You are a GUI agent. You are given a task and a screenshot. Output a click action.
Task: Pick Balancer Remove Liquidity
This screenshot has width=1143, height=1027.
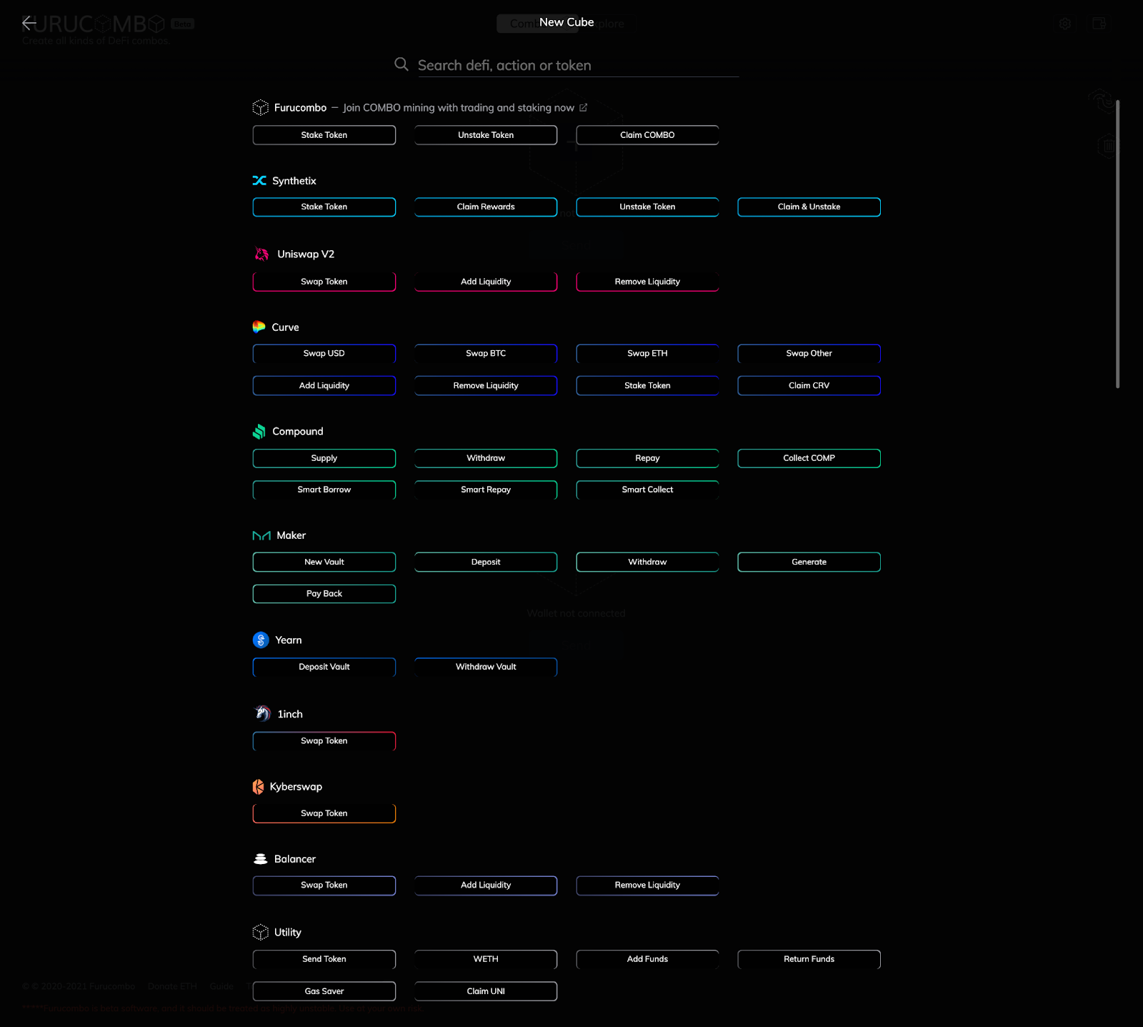coord(647,885)
